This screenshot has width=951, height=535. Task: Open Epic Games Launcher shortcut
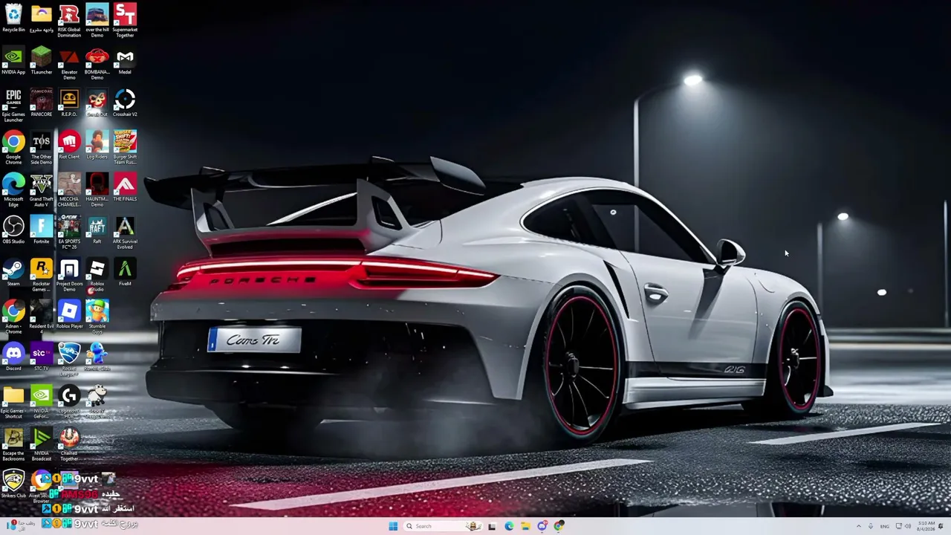coord(13,106)
